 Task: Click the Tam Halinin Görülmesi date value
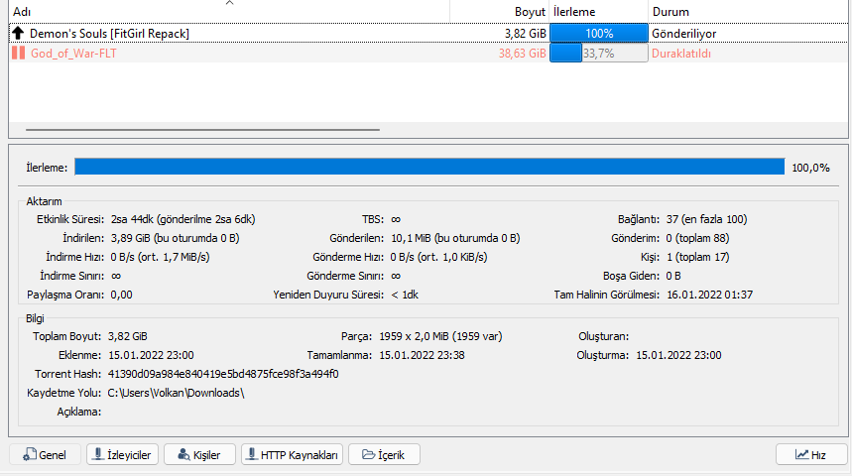point(709,295)
